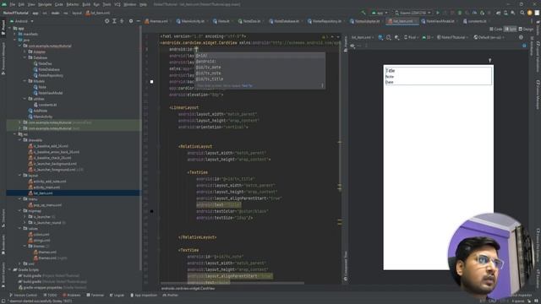Screen dimensions: 541x304
Task: Click the search everywhere magnifier icon
Action: (x=522, y=13)
